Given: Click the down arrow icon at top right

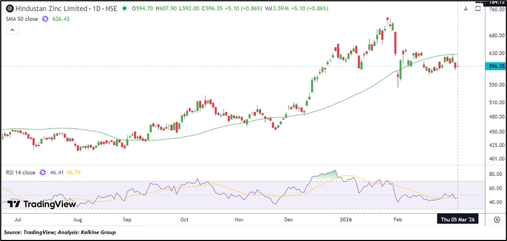Looking at the screenshot, I should [x=465, y=9].
